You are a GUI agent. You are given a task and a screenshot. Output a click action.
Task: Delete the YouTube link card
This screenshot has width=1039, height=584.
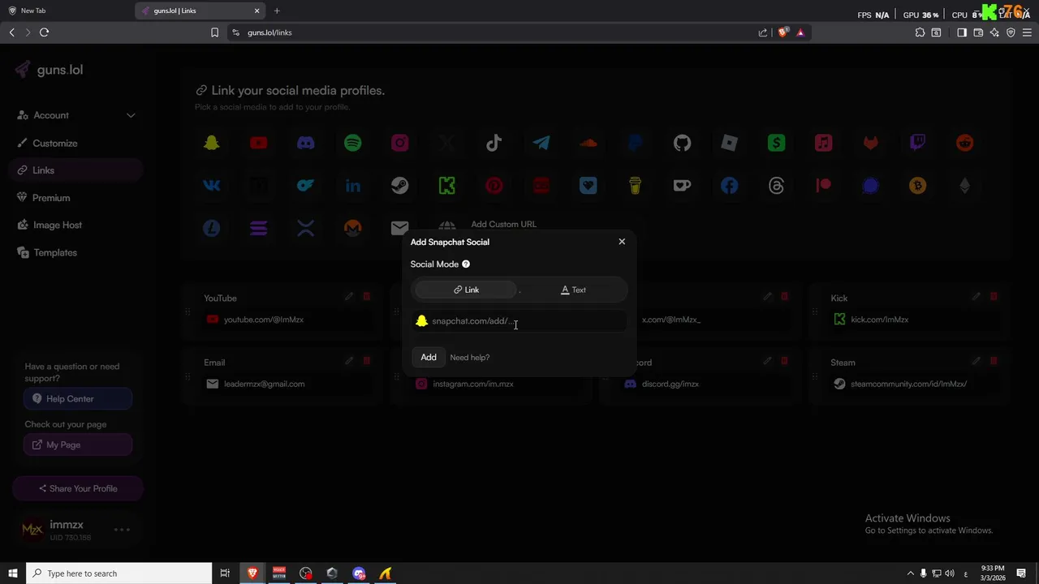coord(366,297)
